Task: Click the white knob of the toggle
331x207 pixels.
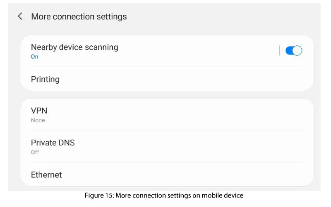Action: pyautogui.click(x=297, y=51)
